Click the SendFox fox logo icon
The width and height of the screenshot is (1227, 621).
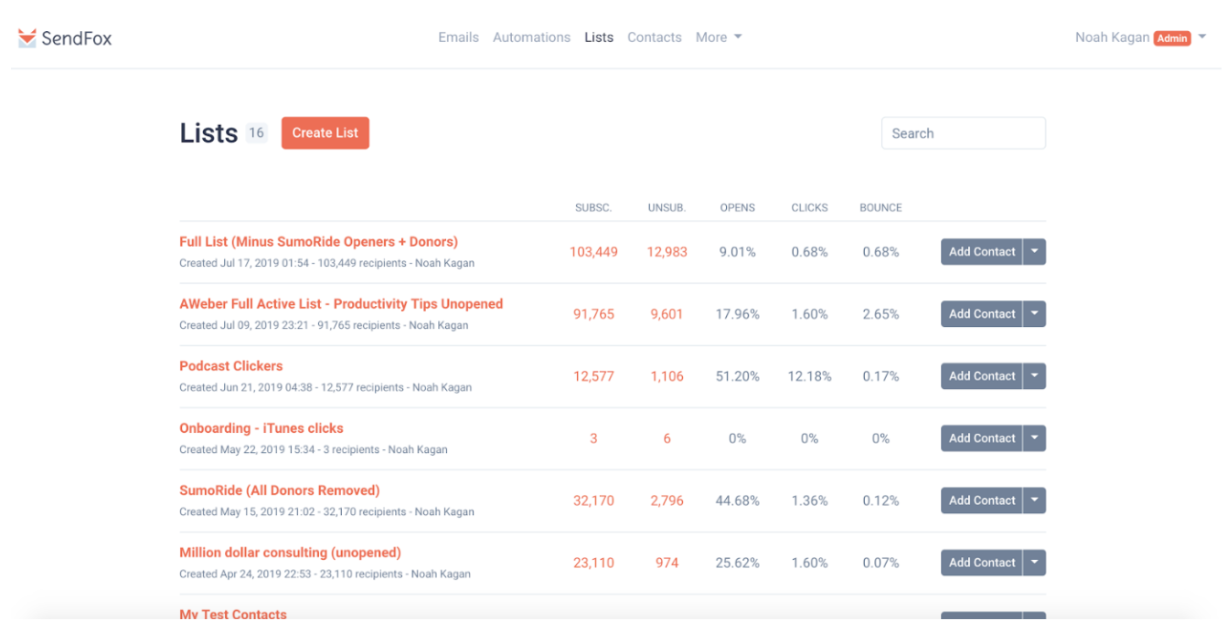(27, 37)
